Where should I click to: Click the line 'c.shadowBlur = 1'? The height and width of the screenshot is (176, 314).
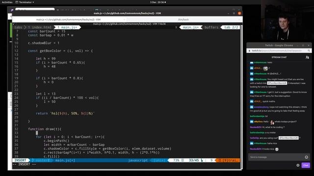coord(44,43)
